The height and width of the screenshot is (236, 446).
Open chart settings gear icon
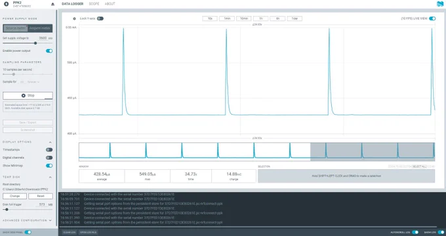pos(74,19)
